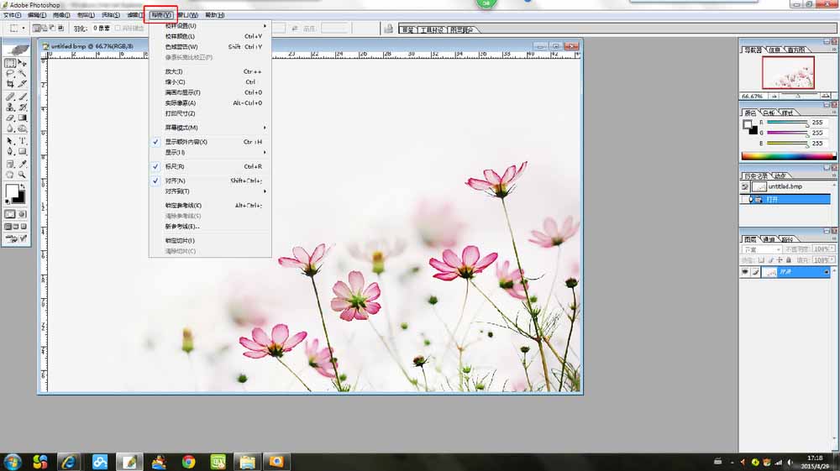The width and height of the screenshot is (840, 471).
Task: Select the Blur tool
Action: 10,128
